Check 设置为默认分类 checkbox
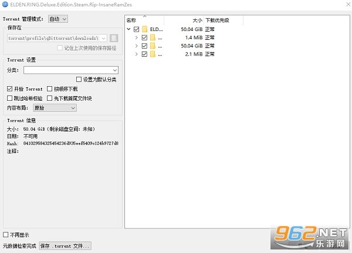 tap(79, 79)
